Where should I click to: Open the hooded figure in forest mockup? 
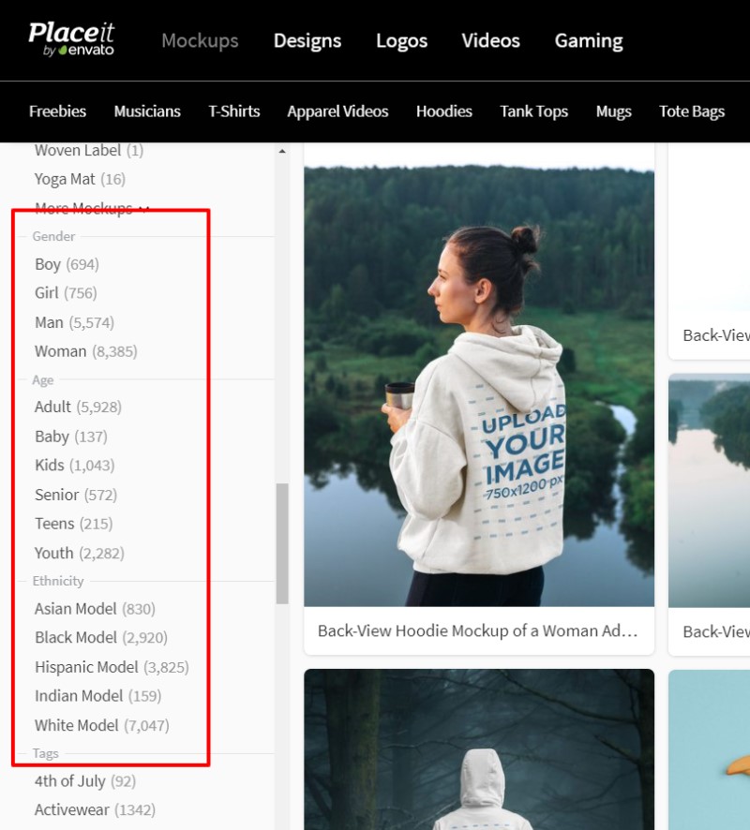479,749
